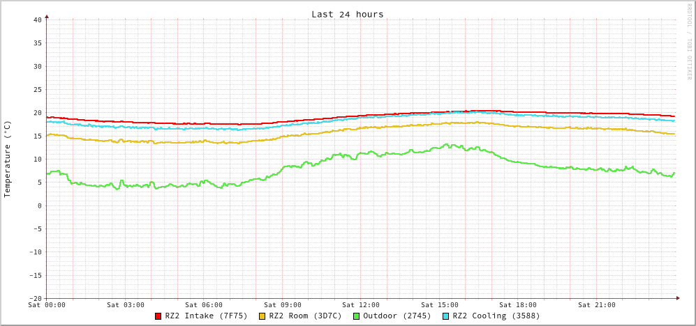696x326 pixels.
Task: Click the yellow RZ2 Room legend swatch
Action: tap(262, 316)
